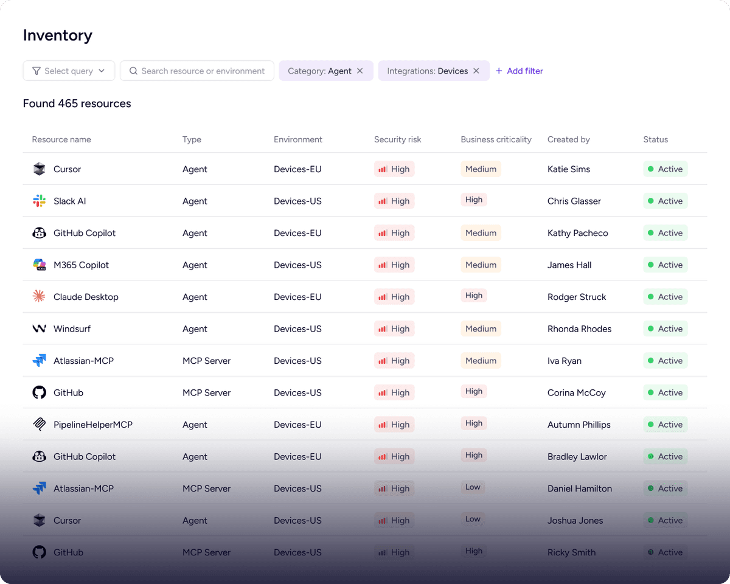Focus the Search resource or environment field
The image size is (730, 584).
tap(203, 71)
